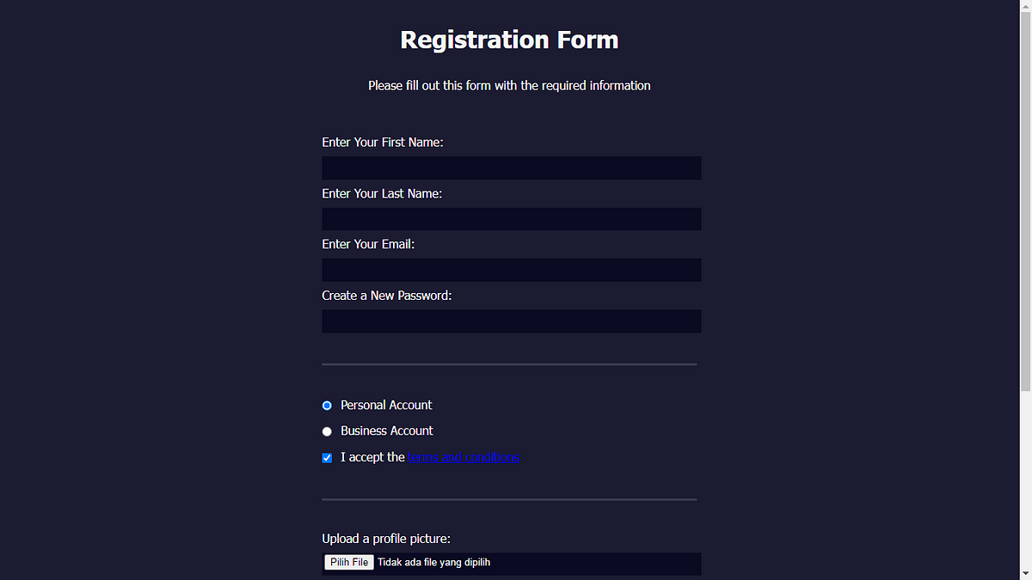Open the terms and conditions link
Viewport: 1032px width, 580px height.
pos(464,457)
